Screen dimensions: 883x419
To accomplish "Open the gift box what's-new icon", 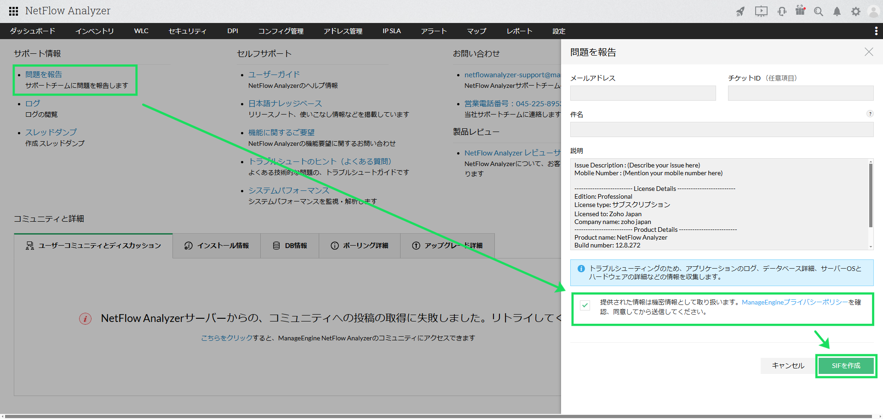I will (800, 11).
